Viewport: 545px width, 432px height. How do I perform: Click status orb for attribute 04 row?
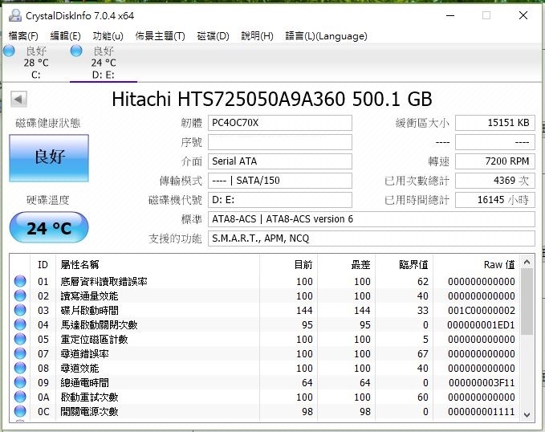pos(20,324)
